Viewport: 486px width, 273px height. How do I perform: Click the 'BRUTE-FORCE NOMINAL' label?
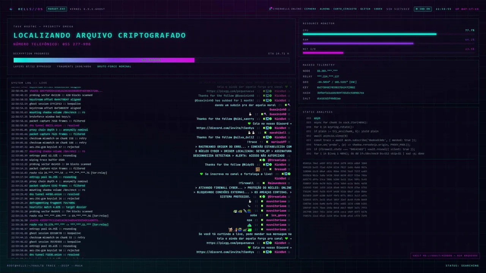114,66
